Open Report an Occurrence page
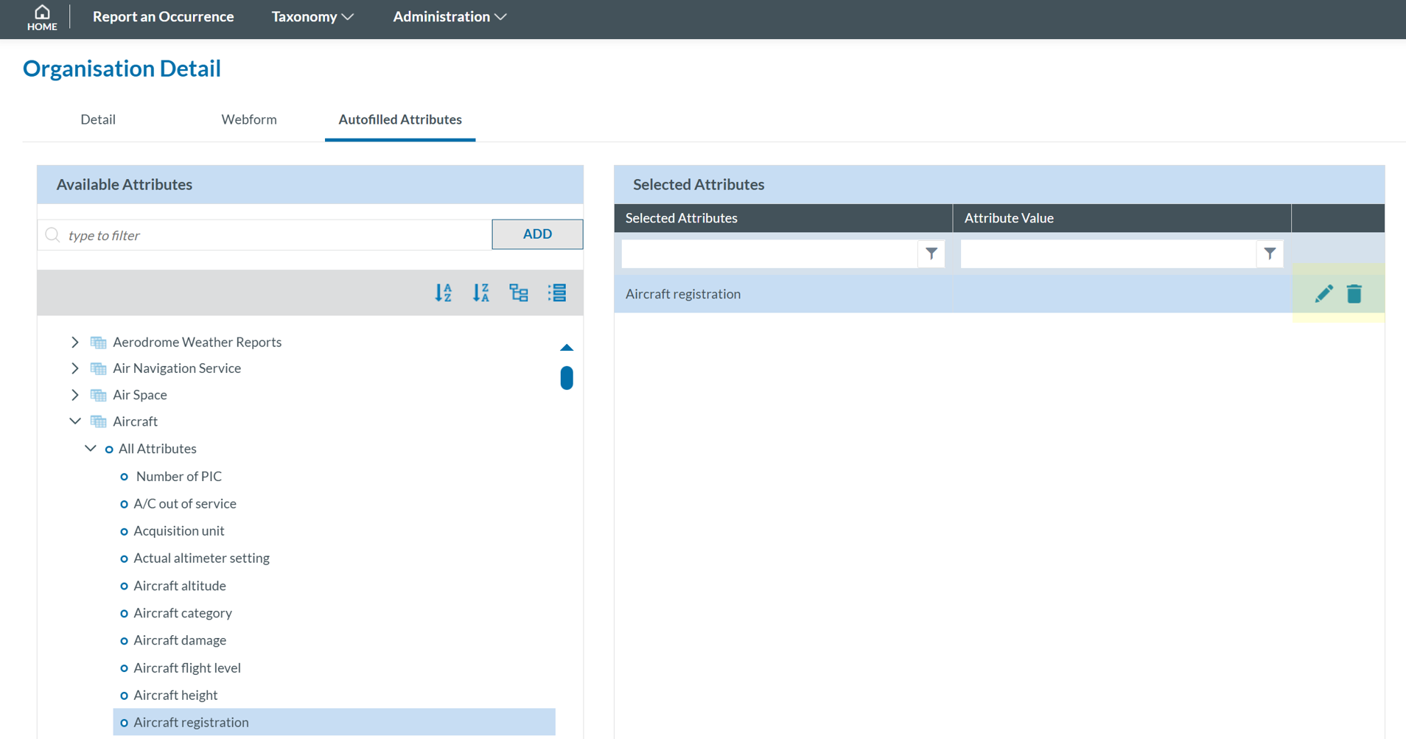The image size is (1406, 739). click(x=163, y=17)
